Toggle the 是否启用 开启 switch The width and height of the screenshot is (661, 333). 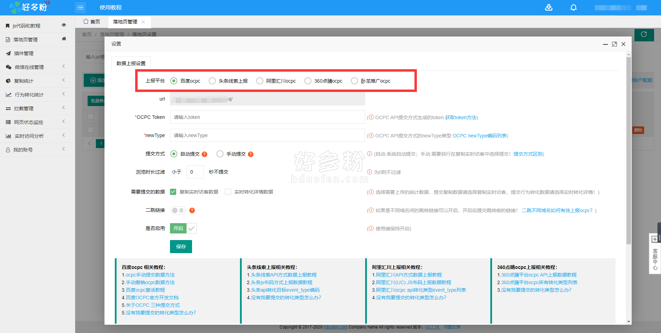(x=183, y=228)
